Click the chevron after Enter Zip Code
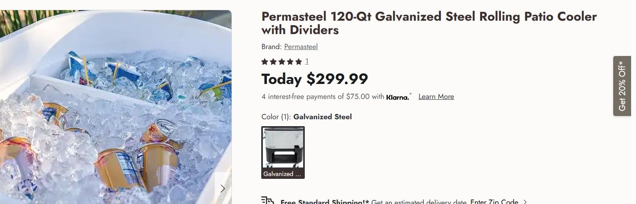This screenshot has width=636, height=204. tap(525, 202)
